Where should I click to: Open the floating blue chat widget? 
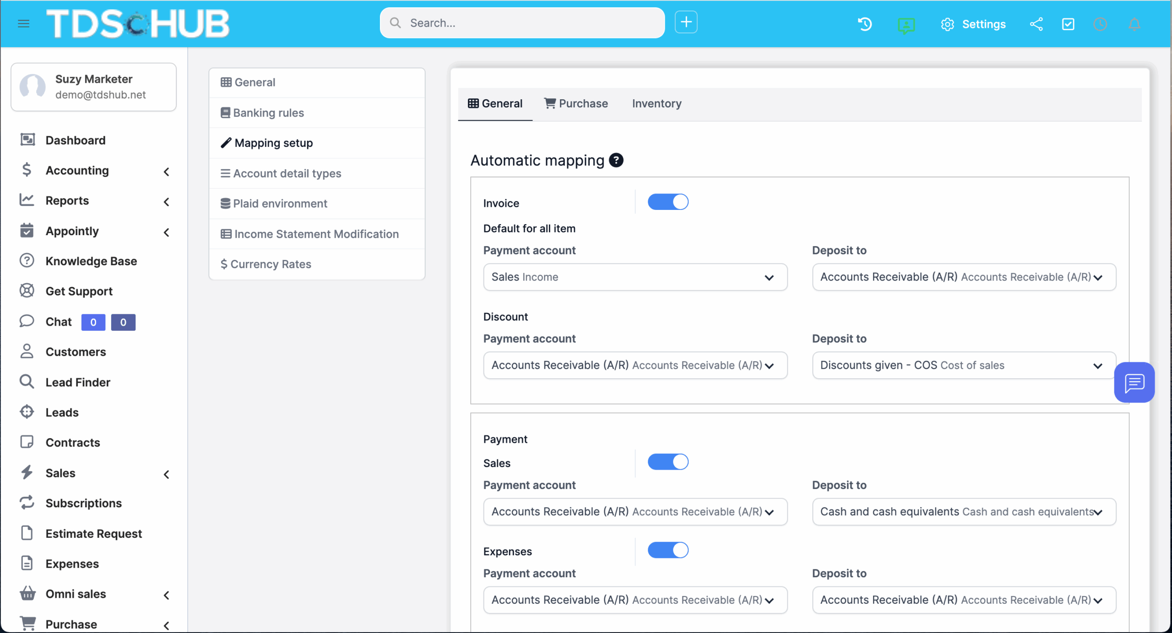[1134, 382]
